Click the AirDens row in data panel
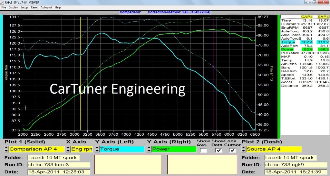This screenshot has height=176, width=330. pyautogui.click(x=305, y=64)
